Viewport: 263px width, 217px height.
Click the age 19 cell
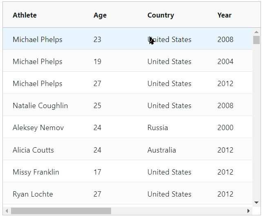click(98, 62)
